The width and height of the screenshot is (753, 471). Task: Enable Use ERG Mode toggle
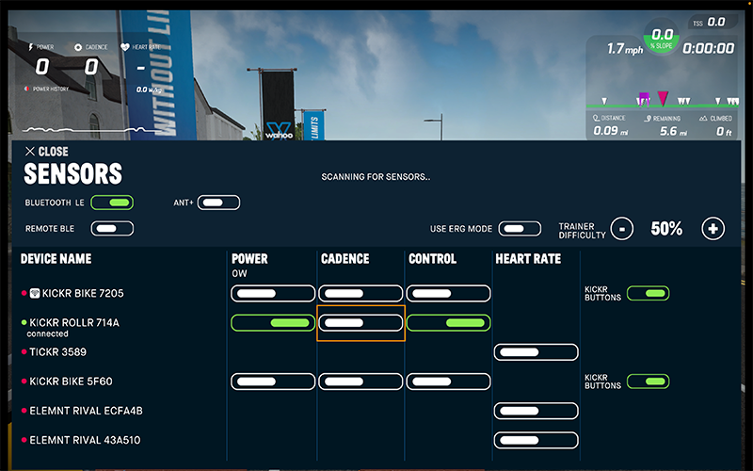[x=520, y=228]
